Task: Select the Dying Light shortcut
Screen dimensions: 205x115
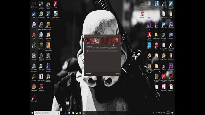Action: click(41, 67)
